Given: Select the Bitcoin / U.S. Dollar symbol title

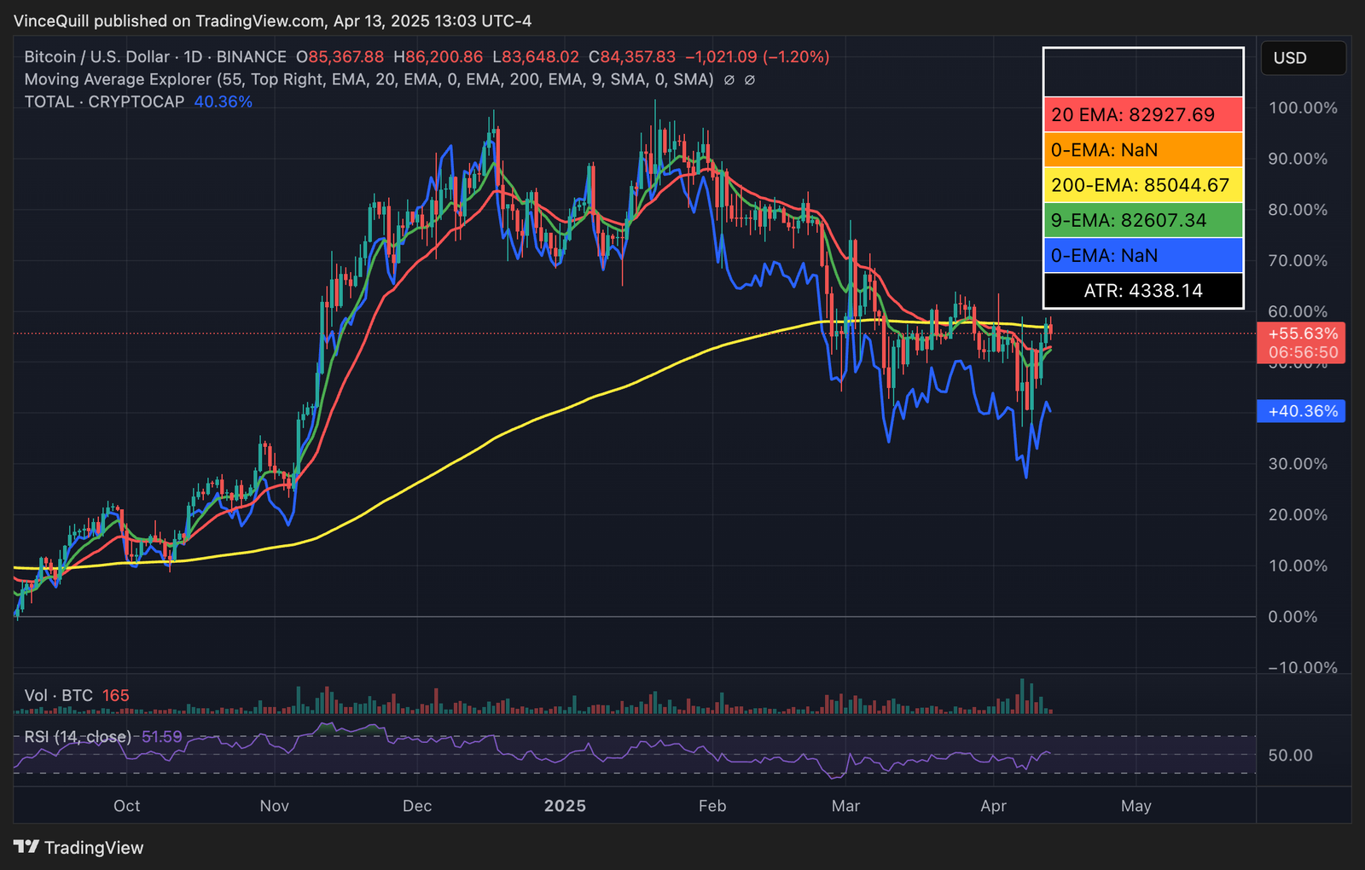Looking at the screenshot, I should coord(96,57).
